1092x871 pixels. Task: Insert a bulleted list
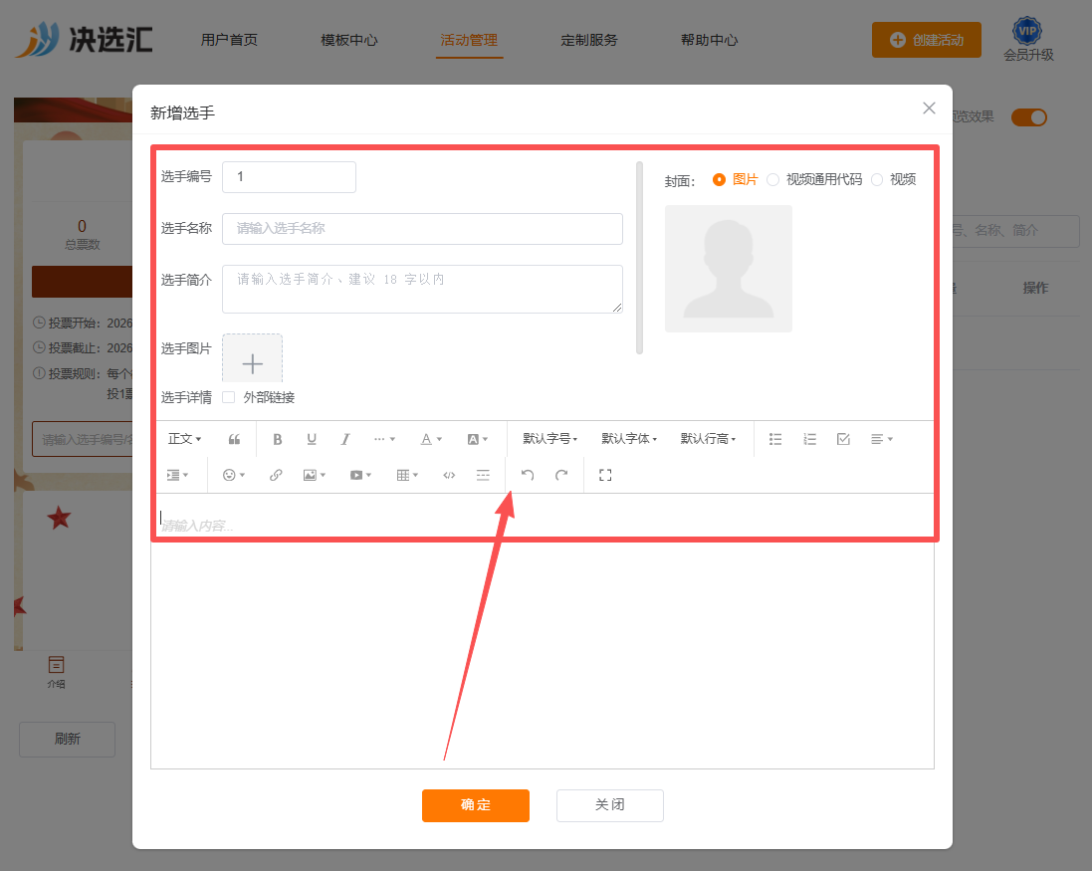[x=775, y=439]
